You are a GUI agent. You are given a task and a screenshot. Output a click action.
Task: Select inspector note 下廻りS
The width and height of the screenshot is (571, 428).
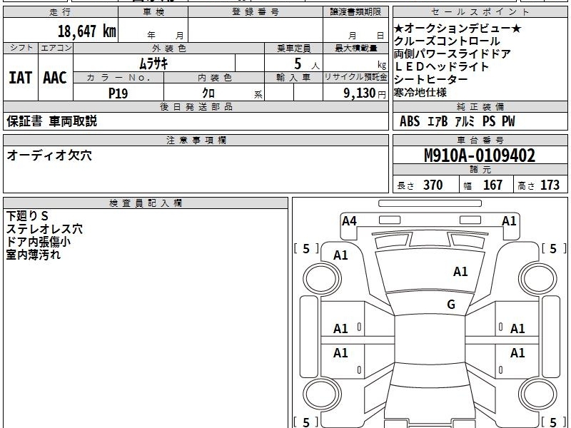[x=27, y=216]
